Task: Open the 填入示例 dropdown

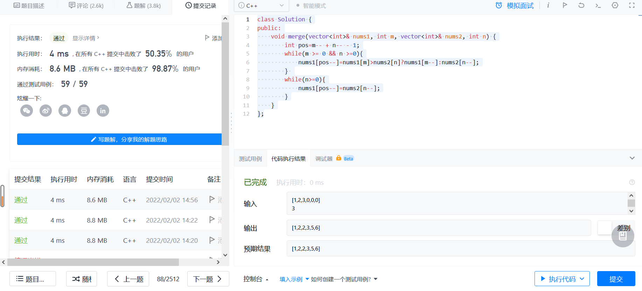Action: coord(294,279)
